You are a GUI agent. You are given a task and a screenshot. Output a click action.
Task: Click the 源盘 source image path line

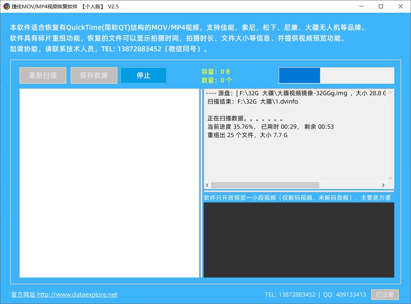tap(296, 93)
